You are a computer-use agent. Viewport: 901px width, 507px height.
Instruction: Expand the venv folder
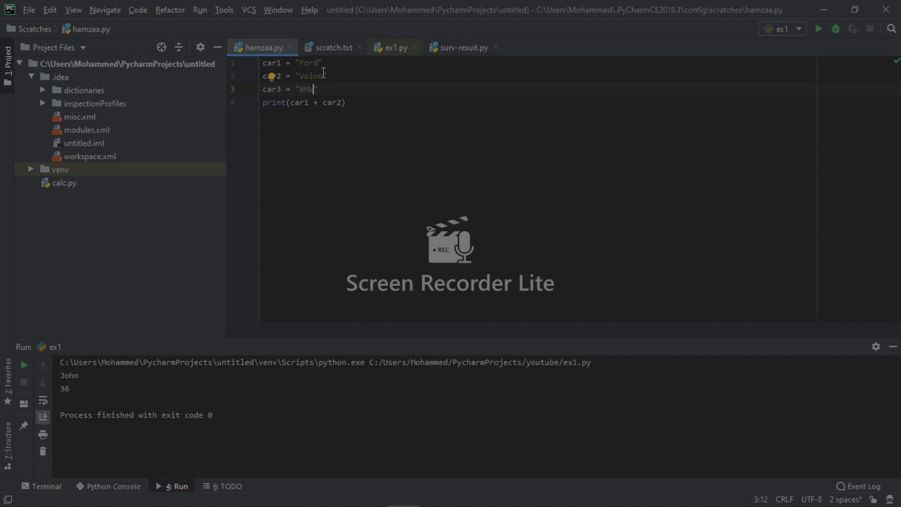coord(30,169)
